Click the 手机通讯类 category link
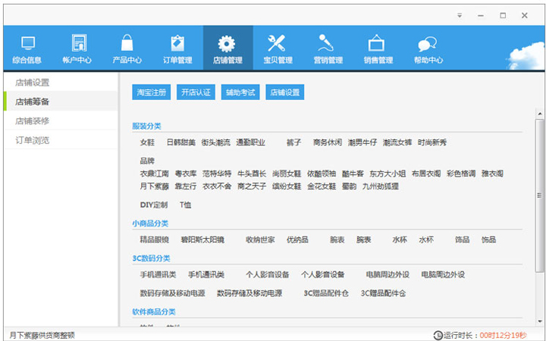The height and width of the screenshot is (341, 546). [158, 274]
